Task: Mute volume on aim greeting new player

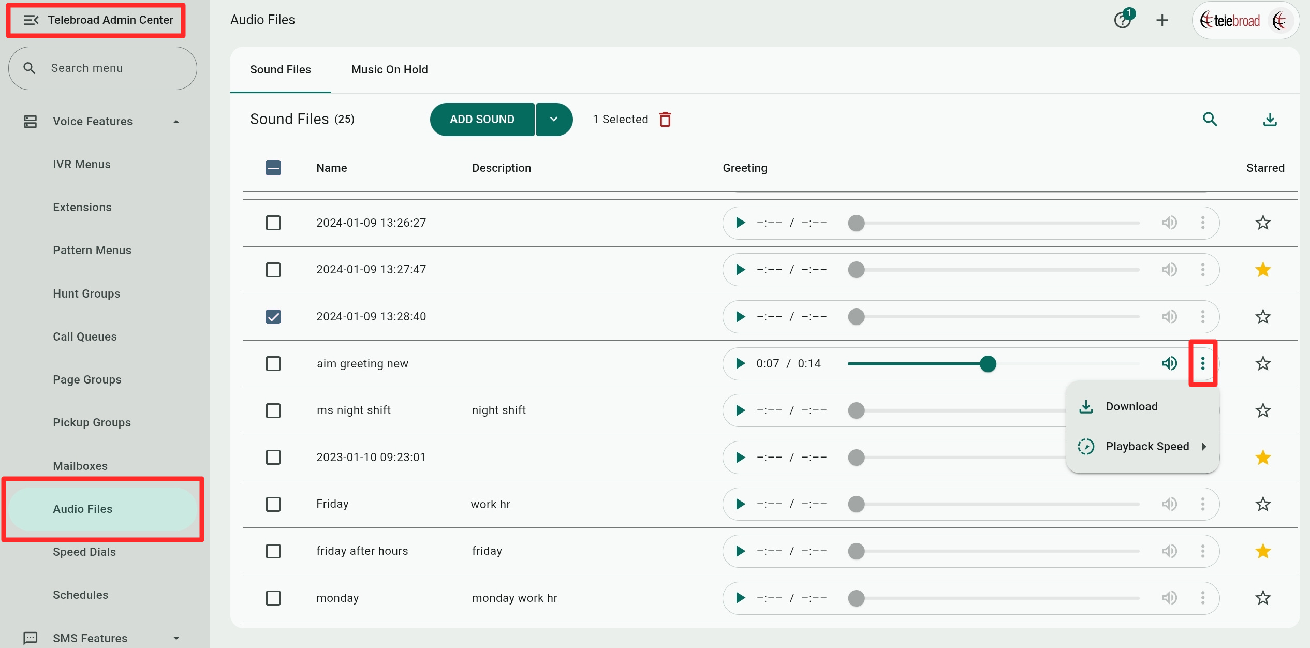Action: click(1169, 363)
